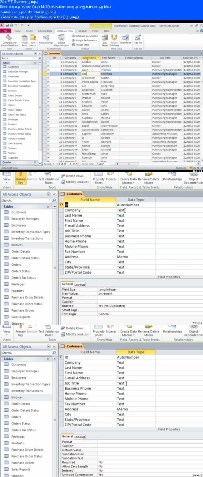The width and height of the screenshot is (203, 477).
Task: Expand the Queries group in navigation pane
Action: point(35,162)
